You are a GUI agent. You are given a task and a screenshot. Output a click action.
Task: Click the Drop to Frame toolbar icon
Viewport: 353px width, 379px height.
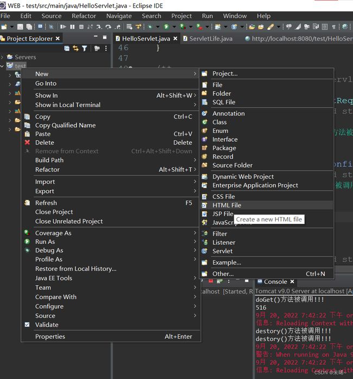pyautogui.click(x=129, y=27)
